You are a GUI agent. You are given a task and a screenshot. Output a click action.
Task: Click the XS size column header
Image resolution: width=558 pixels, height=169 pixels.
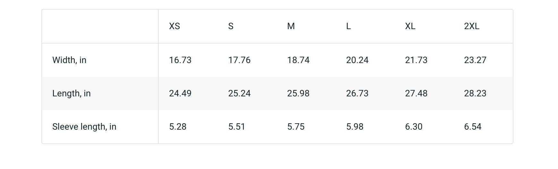174,26
